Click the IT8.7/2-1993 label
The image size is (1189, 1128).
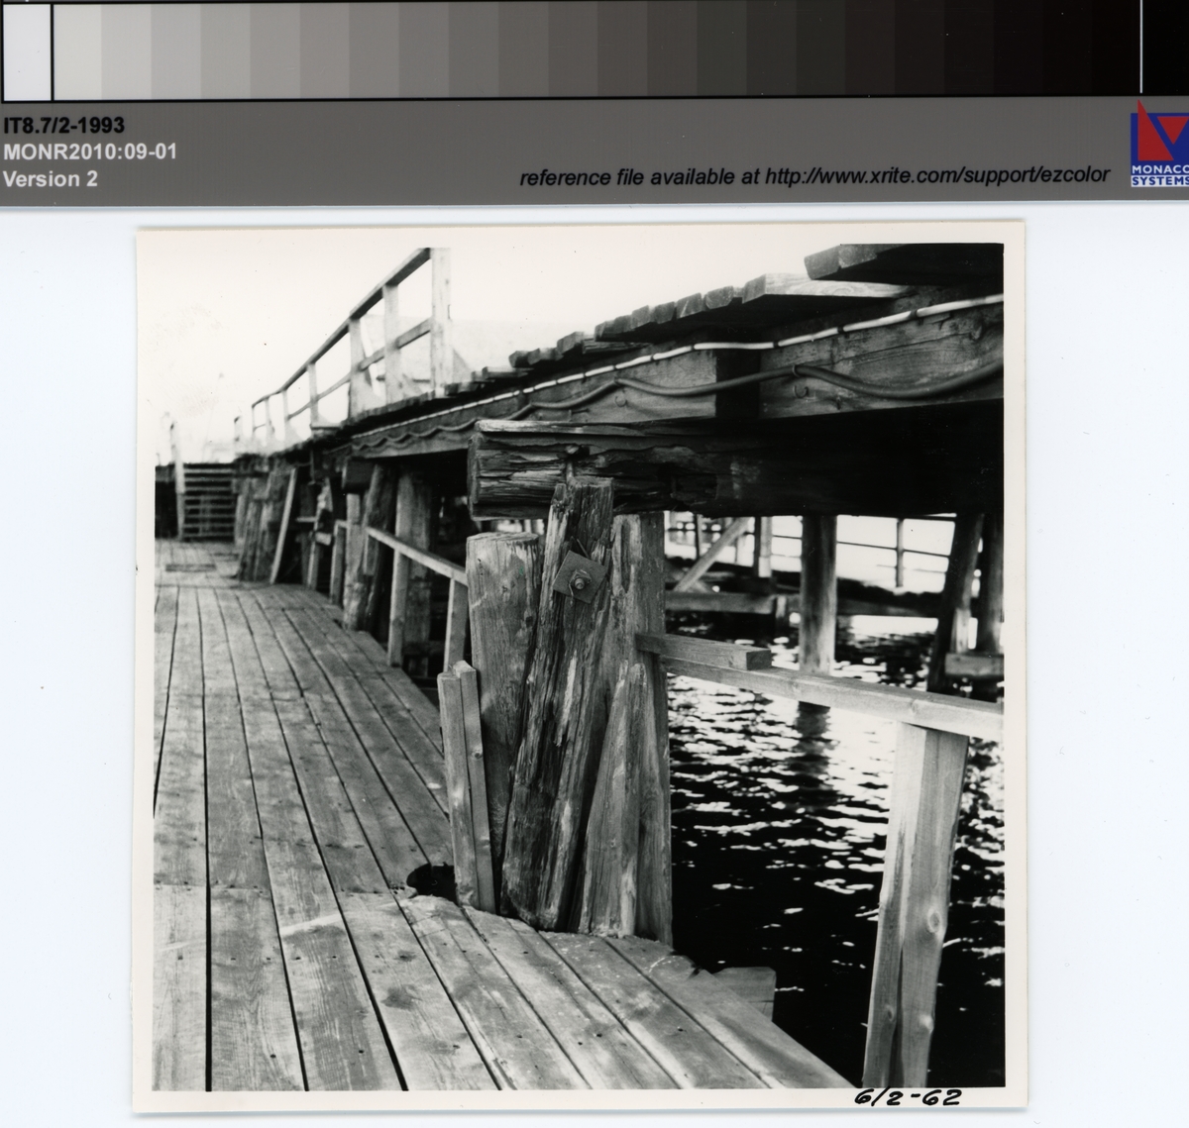tap(64, 126)
